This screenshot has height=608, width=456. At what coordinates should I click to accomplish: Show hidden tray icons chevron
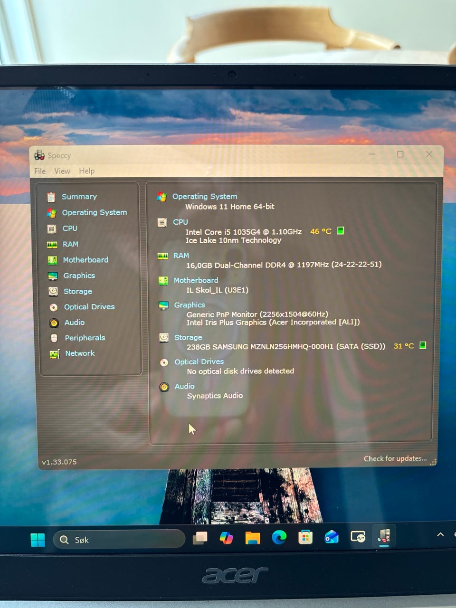(x=440, y=534)
